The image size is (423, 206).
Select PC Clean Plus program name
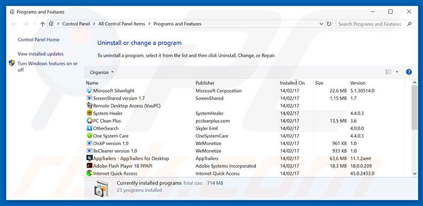click(107, 121)
